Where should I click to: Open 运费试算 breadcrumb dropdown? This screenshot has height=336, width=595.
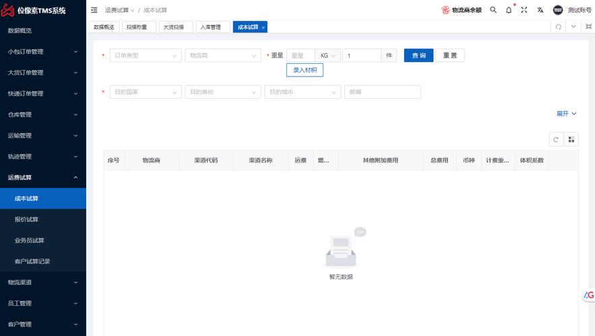(x=119, y=10)
